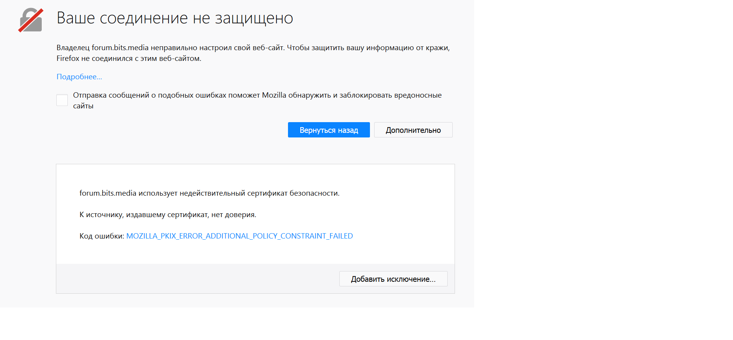Image resolution: width=733 pixels, height=340 pixels.
Task: Click the Владелец forum.bits.media explanation paragraph
Action: click(x=253, y=53)
